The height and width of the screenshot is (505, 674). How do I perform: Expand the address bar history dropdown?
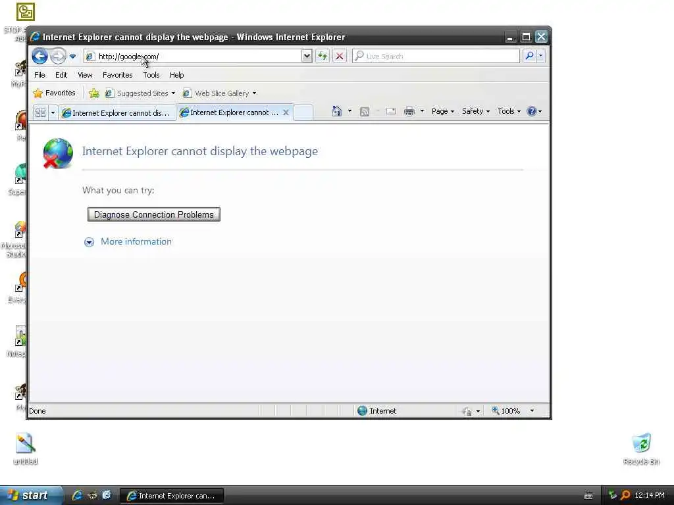coord(307,56)
